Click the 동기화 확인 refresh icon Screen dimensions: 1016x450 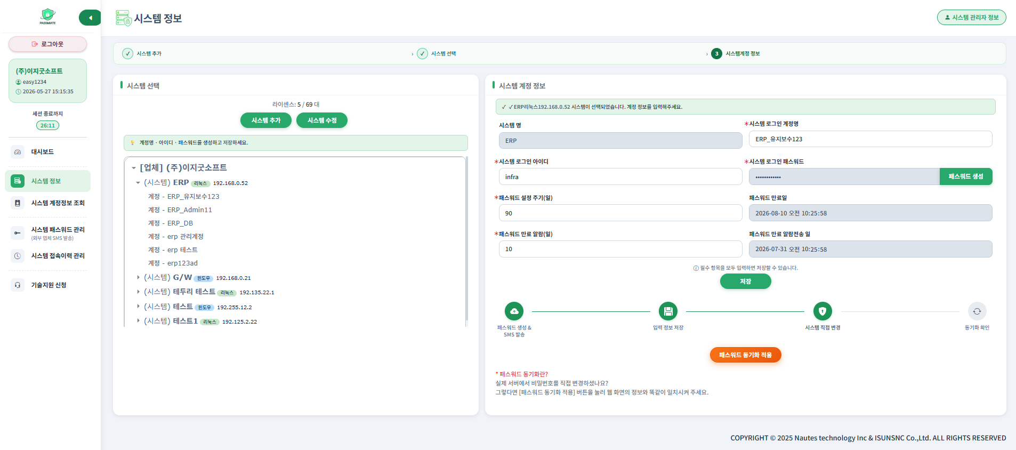click(x=977, y=311)
